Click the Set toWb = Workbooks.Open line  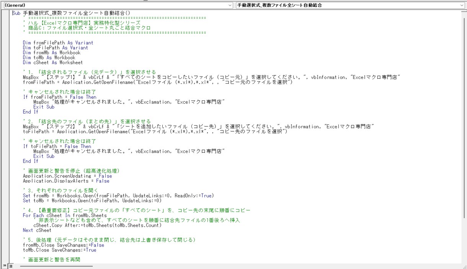(x=92, y=200)
